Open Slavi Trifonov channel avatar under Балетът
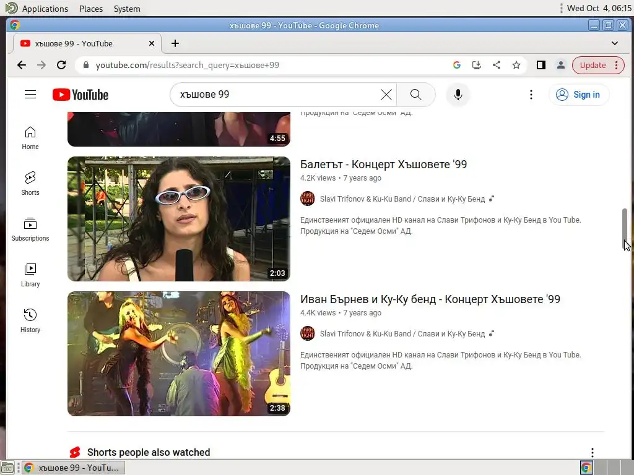Image resolution: width=634 pixels, height=475 pixels. tap(308, 199)
